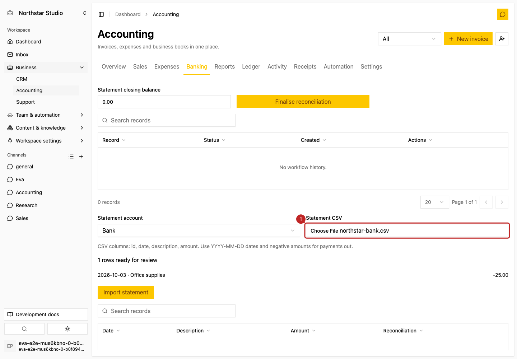The image size is (517, 359).
Task: Go to next page arrow
Action: tap(502, 202)
